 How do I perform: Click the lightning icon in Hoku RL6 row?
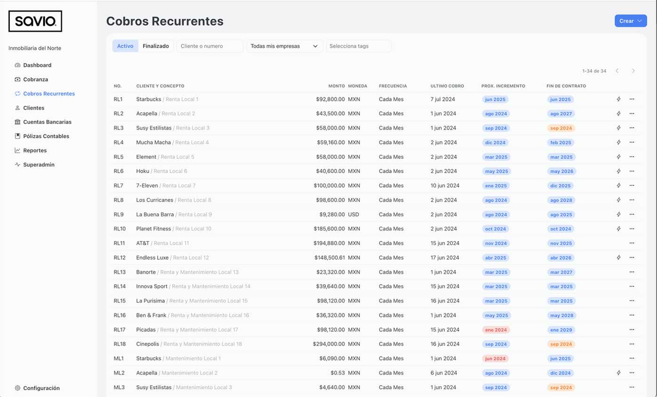[x=618, y=171]
